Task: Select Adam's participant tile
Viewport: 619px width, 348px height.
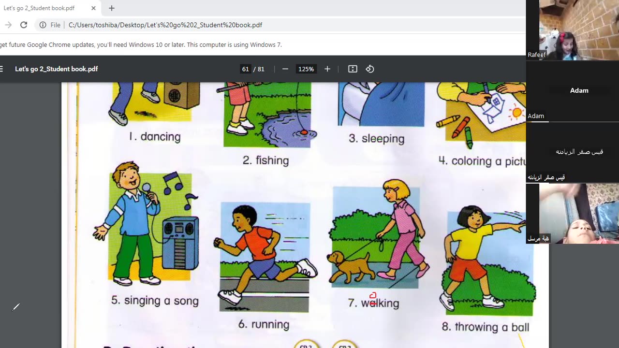Action: 573,91
